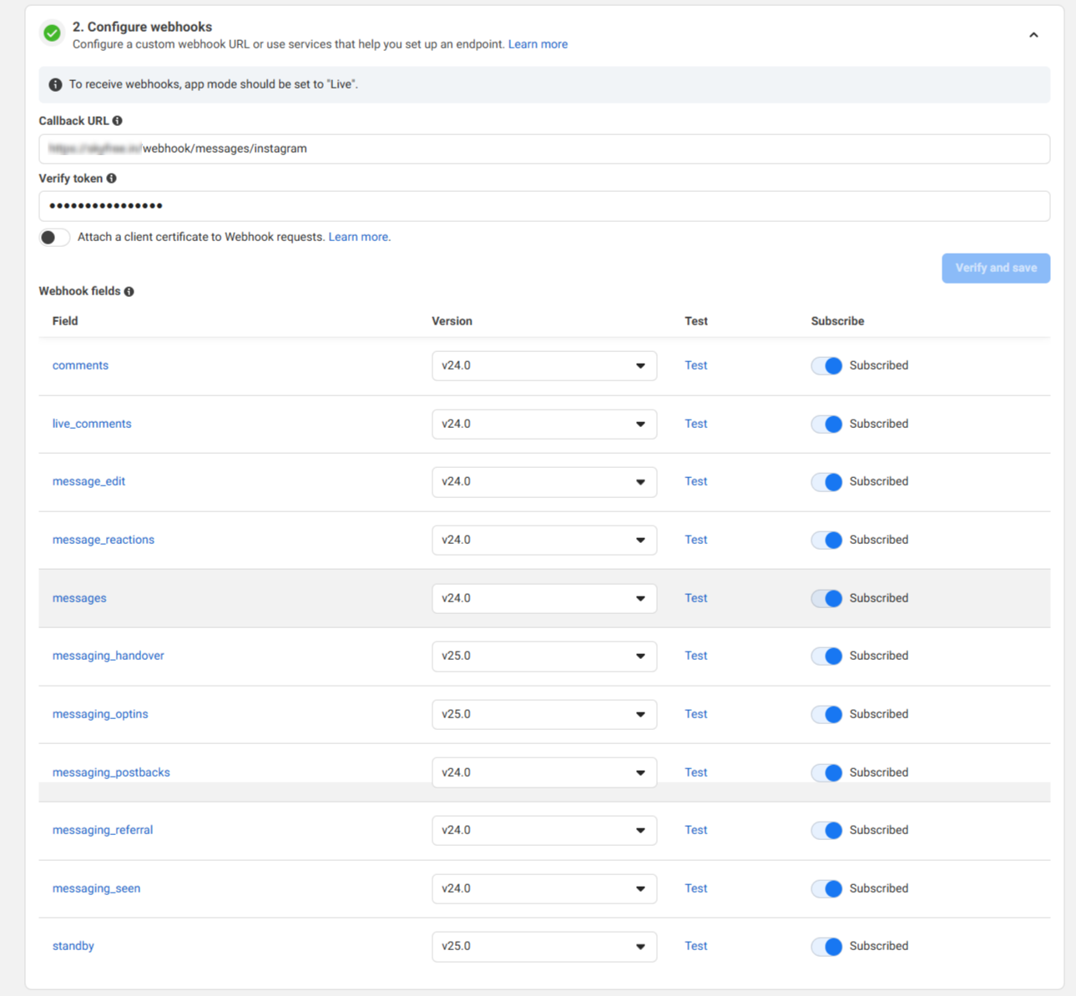Click the Verify and save button
The height and width of the screenshot is (996, 1076).
point(996,268)
